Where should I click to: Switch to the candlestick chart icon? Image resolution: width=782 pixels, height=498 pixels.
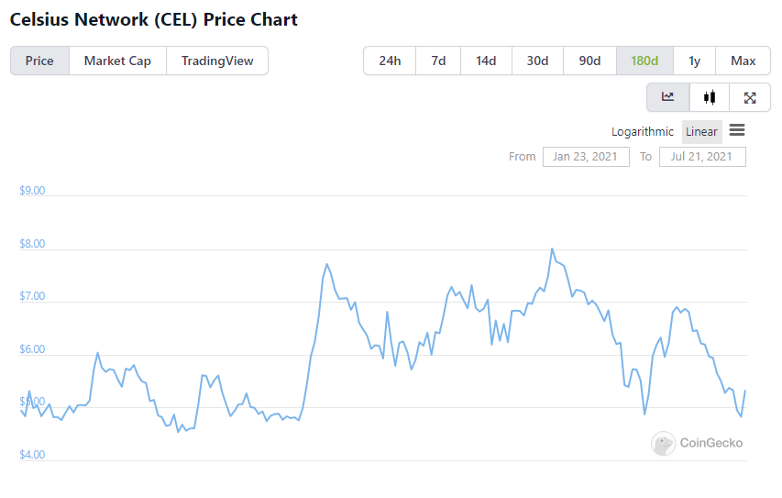710,97
